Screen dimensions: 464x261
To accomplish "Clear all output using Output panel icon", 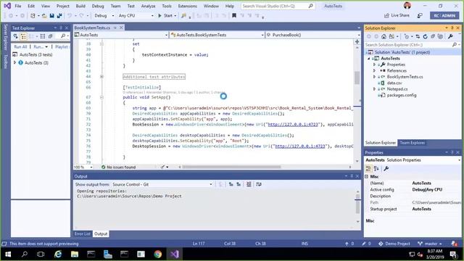I will [249, 184].
